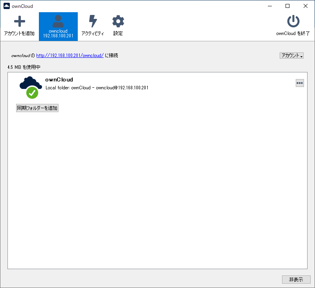Click the ownCloud を終了 power icon

tap(293, 21)
